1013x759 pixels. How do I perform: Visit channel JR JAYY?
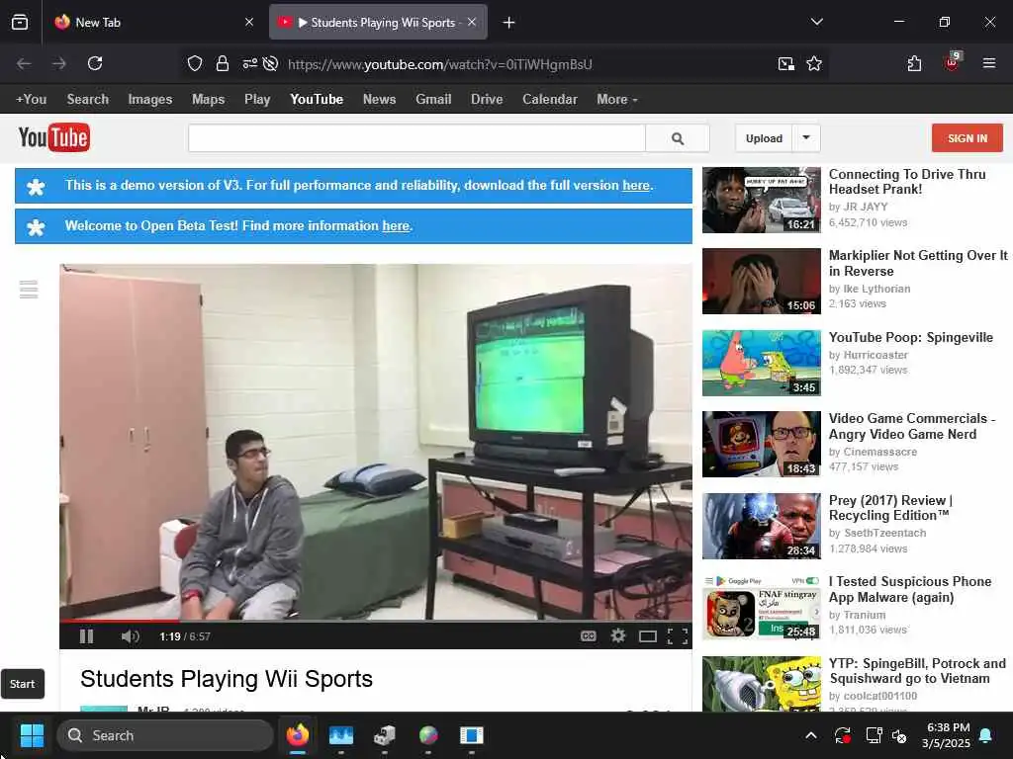[x=866, y=207]
